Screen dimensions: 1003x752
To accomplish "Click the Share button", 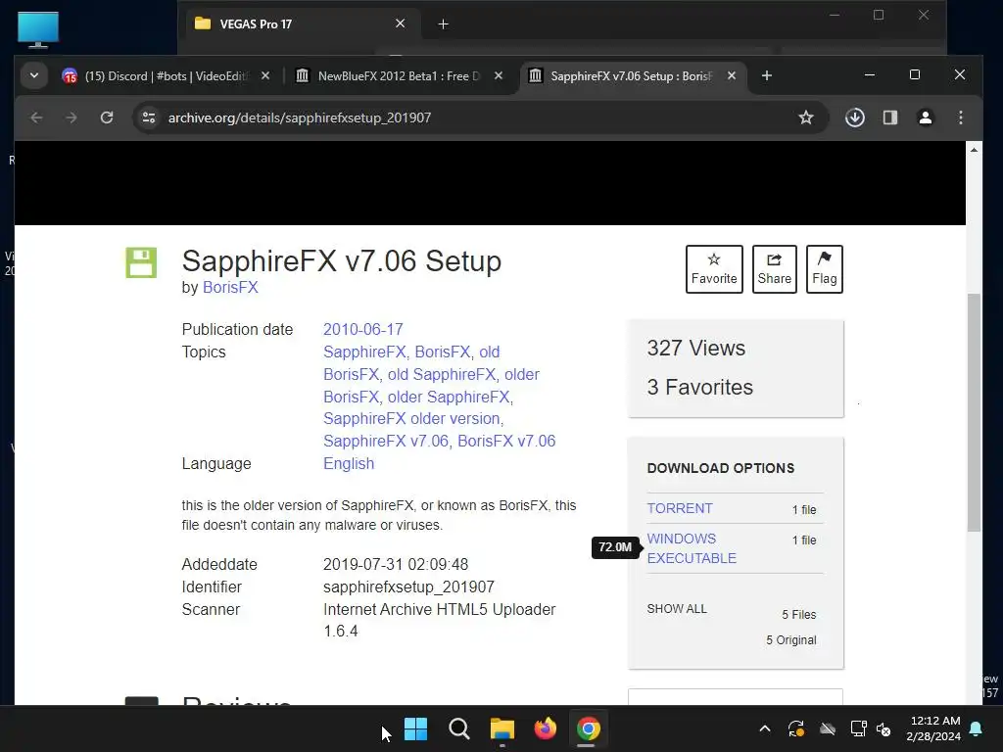I will (774, 269).
